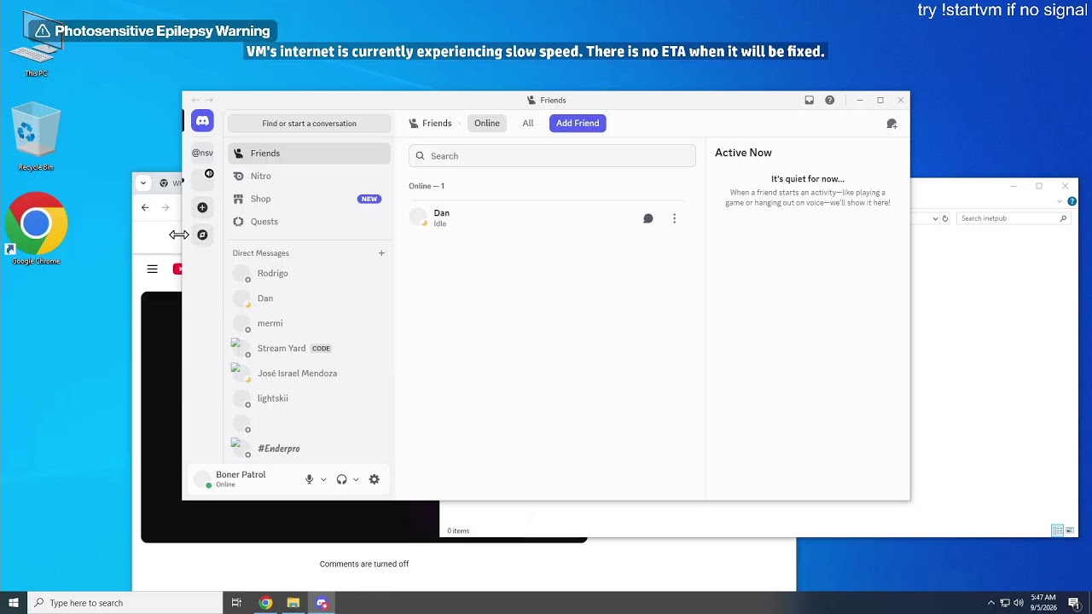Open More options for friend Dan
Image resolution: width=1092 pixels, height=614 pixels.
(674, 218)
